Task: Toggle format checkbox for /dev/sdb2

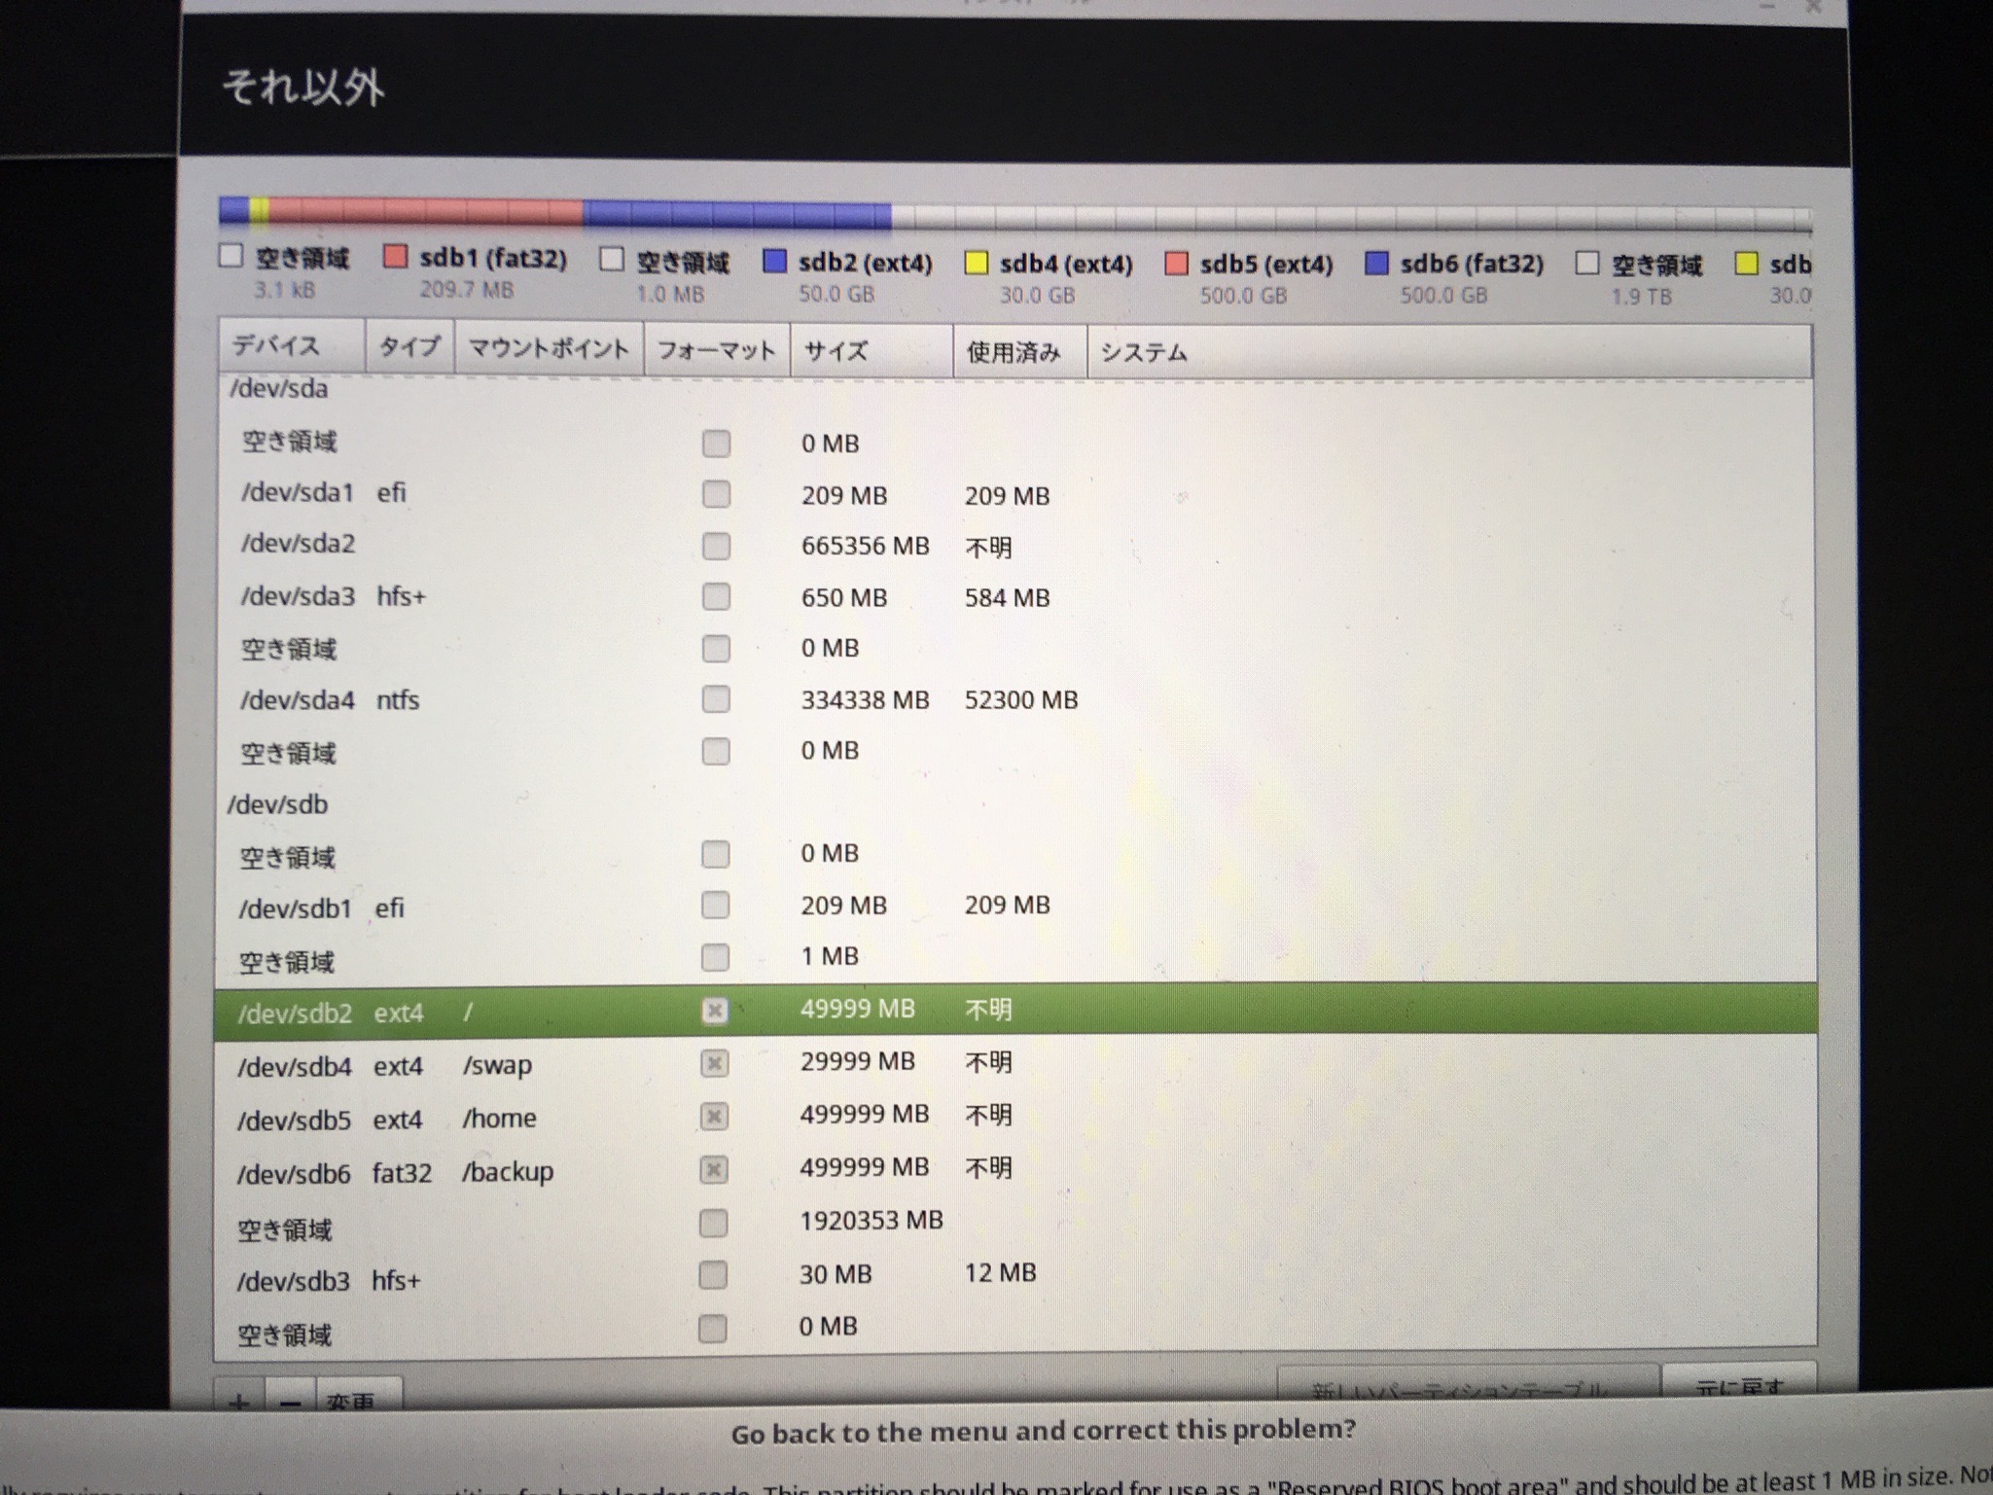Action: pyautogui.click(x=715, y=1011)
